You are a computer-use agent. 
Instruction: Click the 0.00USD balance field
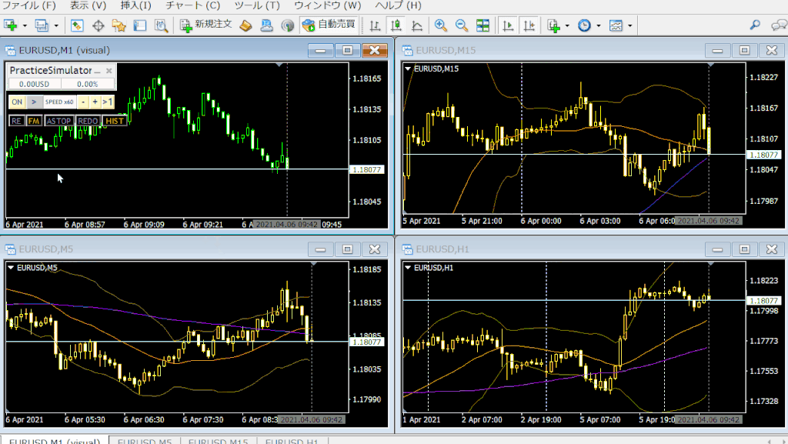pos(34,84)
